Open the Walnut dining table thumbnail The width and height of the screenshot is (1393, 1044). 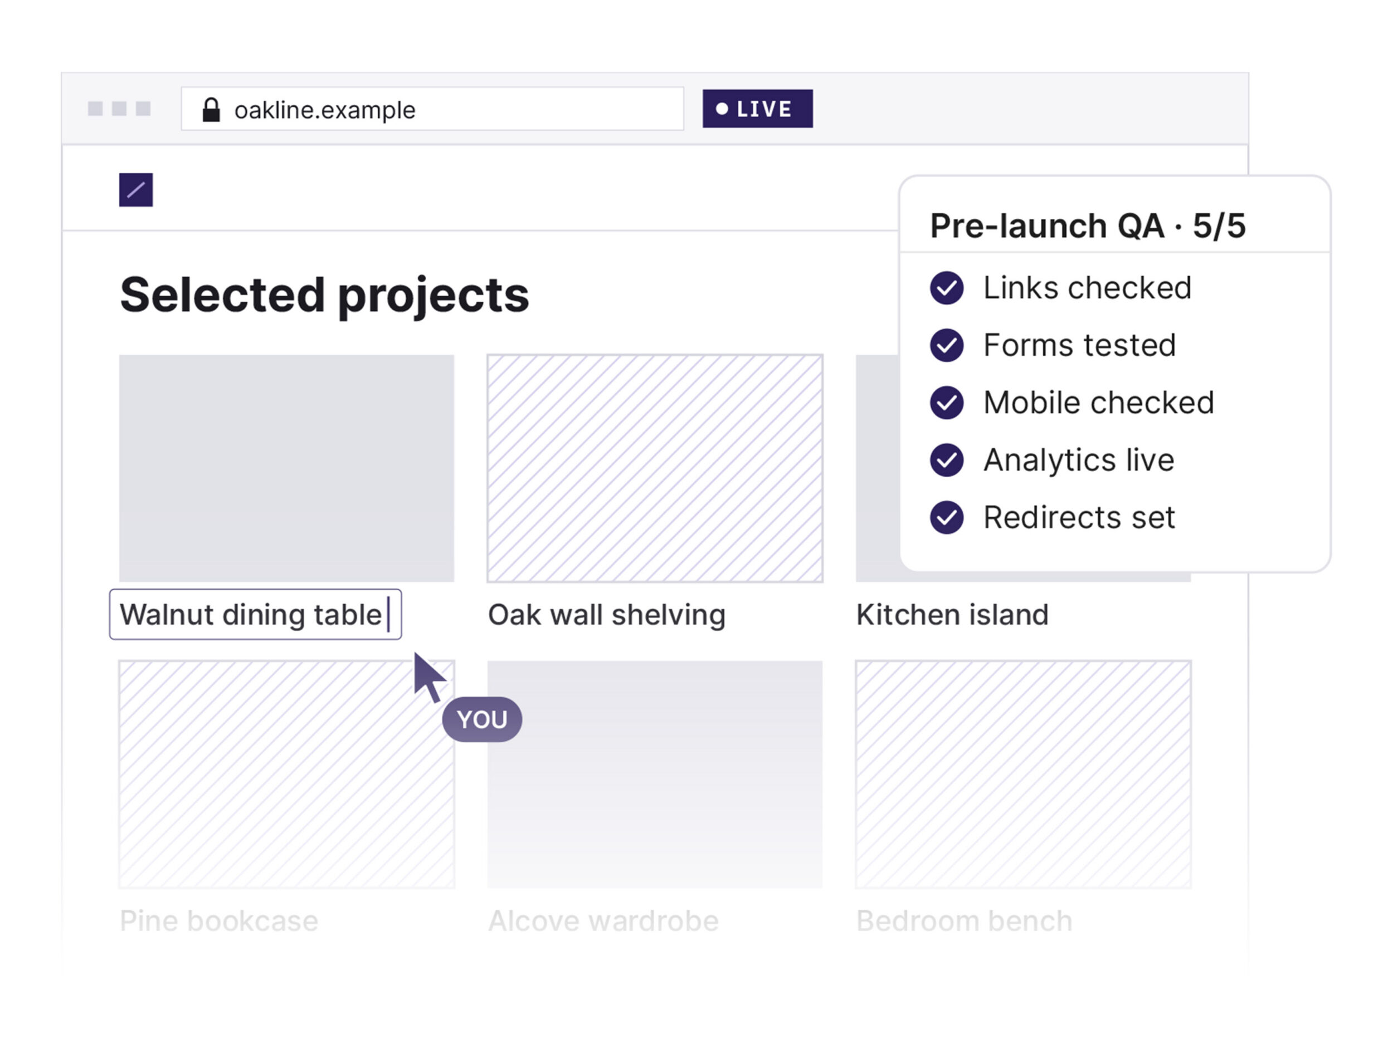click(286, 468)
